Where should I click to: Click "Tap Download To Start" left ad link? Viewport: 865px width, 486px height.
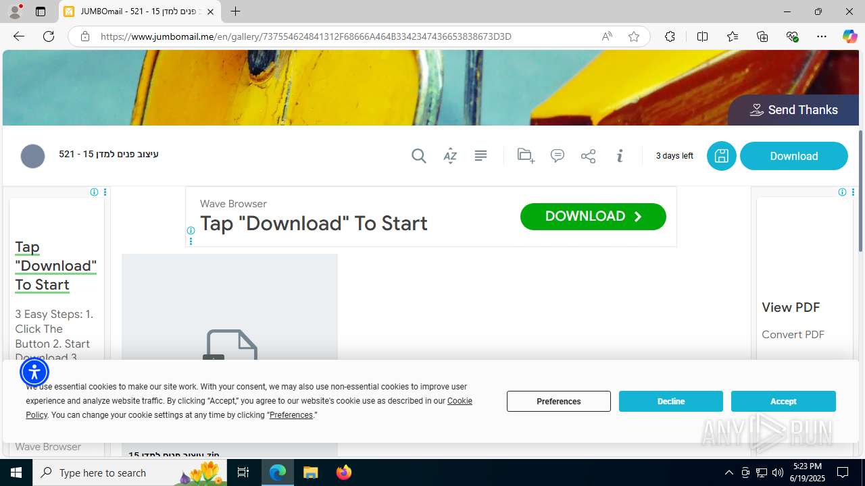[x=56, y=266]
